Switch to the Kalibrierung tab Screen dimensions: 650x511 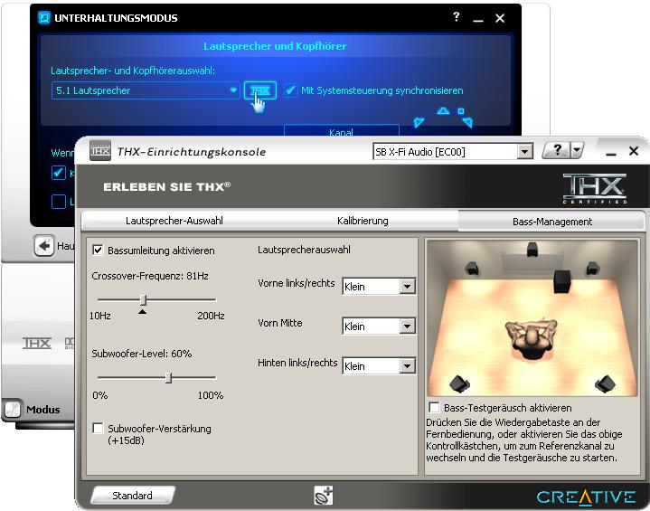point(363,221)
